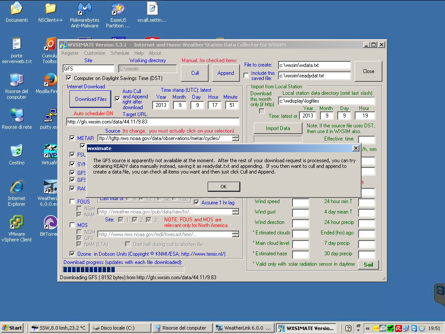The height and width of the screenshot is (334, 445).
Task: Toggle the Assume 1 hr lag checkbox
Action: 196,203
